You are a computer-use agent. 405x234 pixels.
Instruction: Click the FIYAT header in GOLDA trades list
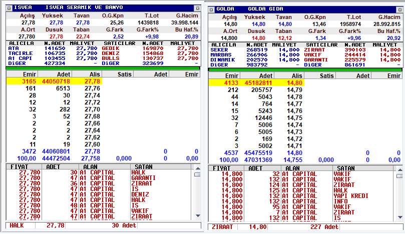pos(226,168)
